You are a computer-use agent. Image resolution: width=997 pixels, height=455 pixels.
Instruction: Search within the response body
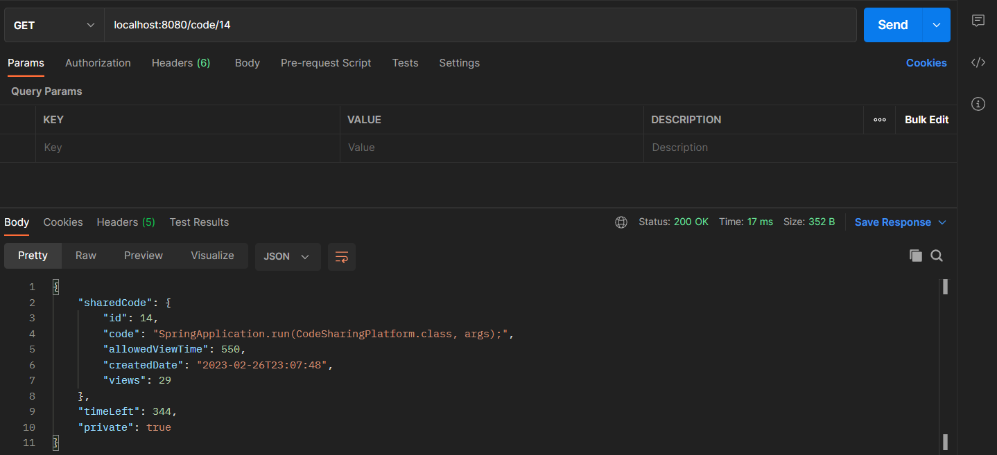click(937, 256)
